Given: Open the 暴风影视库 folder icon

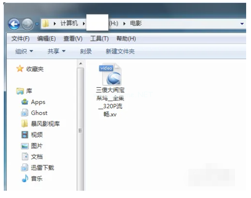Looking at the screenshot, I should (x=25, y=124).
